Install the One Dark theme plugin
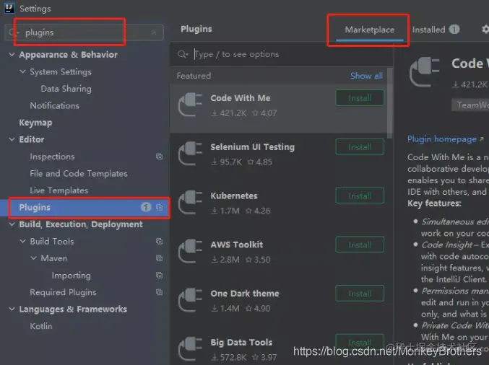Screen dimensions: 489x365 coord(360,294)
